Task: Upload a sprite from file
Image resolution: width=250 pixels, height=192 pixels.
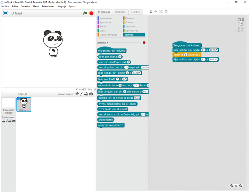Action: (86, 94)
